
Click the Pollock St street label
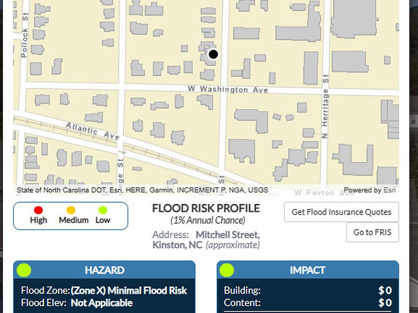[24, 43]
